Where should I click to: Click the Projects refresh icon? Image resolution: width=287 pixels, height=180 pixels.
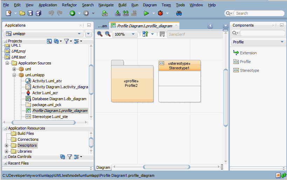coord(56,41)
